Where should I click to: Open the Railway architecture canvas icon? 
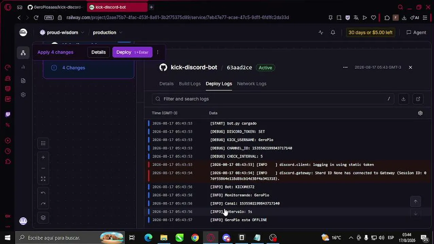pos(23,53)
